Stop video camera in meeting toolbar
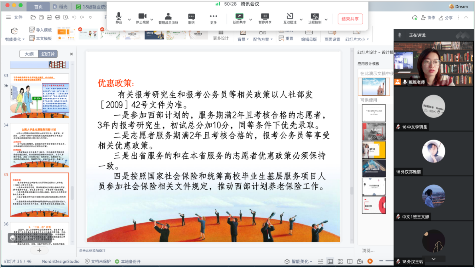 click(x=142, y=18)
